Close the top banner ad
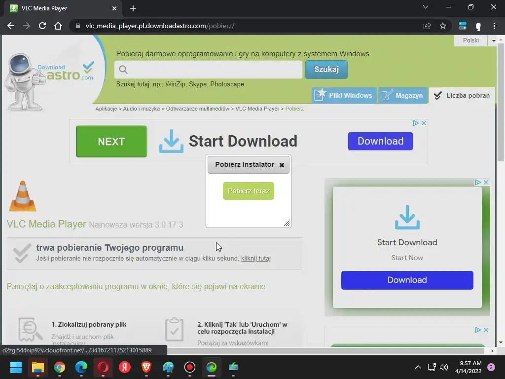 424,123
